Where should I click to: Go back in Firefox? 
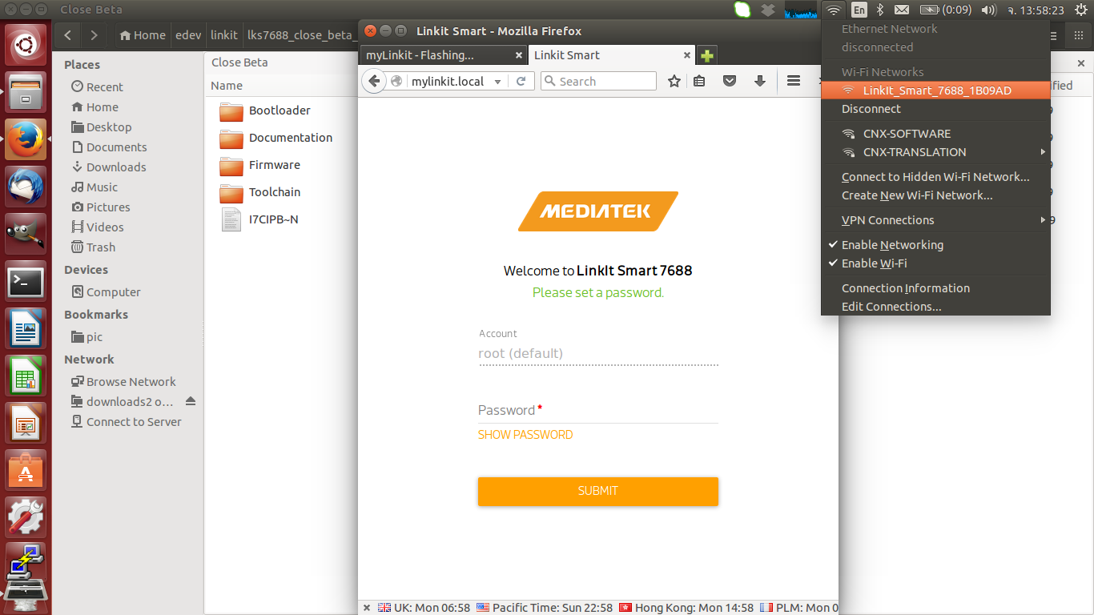374,81
